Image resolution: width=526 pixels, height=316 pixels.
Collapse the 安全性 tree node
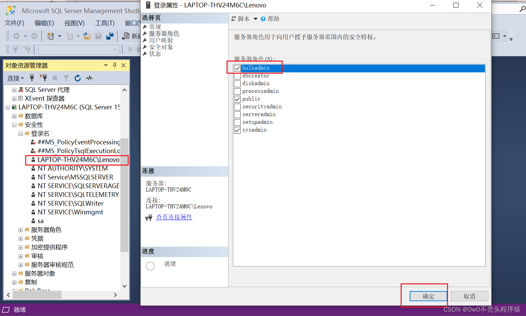(x=14, y=125)
